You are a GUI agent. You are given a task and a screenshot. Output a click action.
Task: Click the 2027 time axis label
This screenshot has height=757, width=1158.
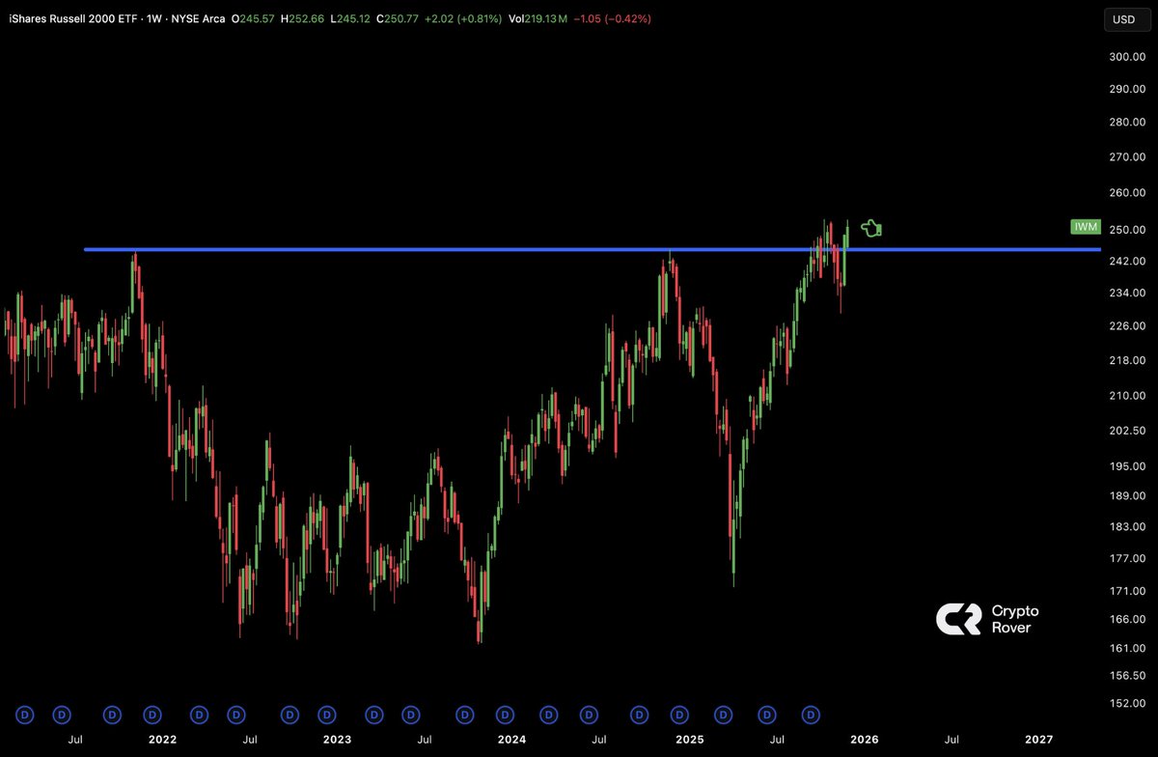(x=1039, y=740)
